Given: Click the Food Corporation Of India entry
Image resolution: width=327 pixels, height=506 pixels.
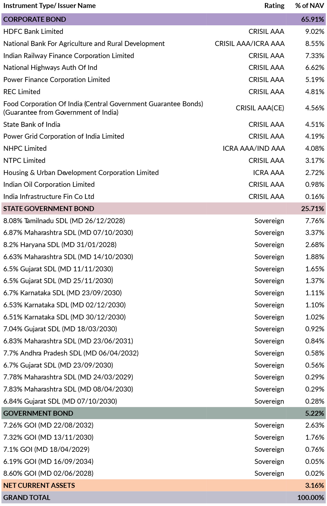Looking at the screenshot, I should (x=103, y=108).
